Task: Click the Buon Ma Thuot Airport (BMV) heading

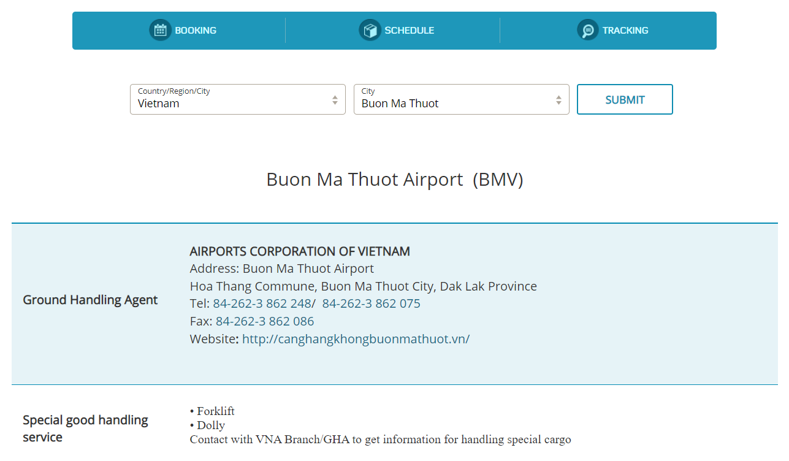Action: 395,180
